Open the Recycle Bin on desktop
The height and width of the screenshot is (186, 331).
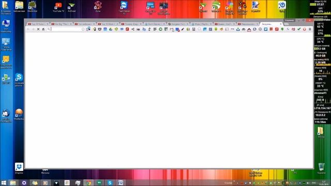[321, 168]
